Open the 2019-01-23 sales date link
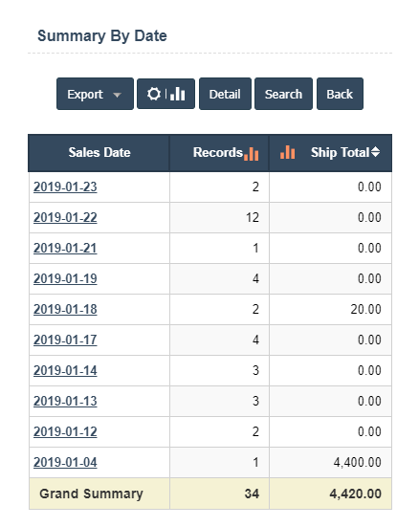The image size is (419, 527). click(65, 187)
